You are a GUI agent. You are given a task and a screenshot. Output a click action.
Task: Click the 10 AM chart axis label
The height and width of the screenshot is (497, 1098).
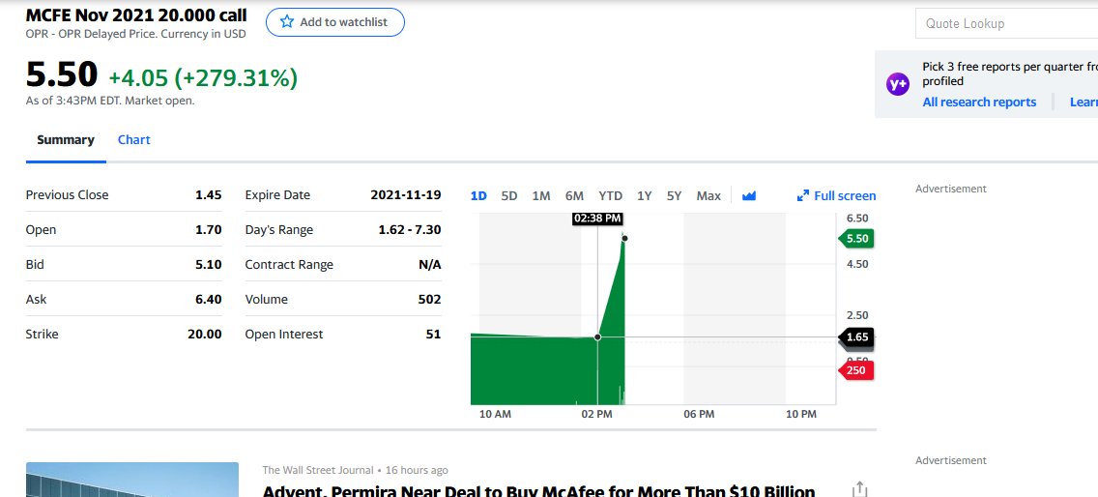pyautogui.click(x=495, y=414)
